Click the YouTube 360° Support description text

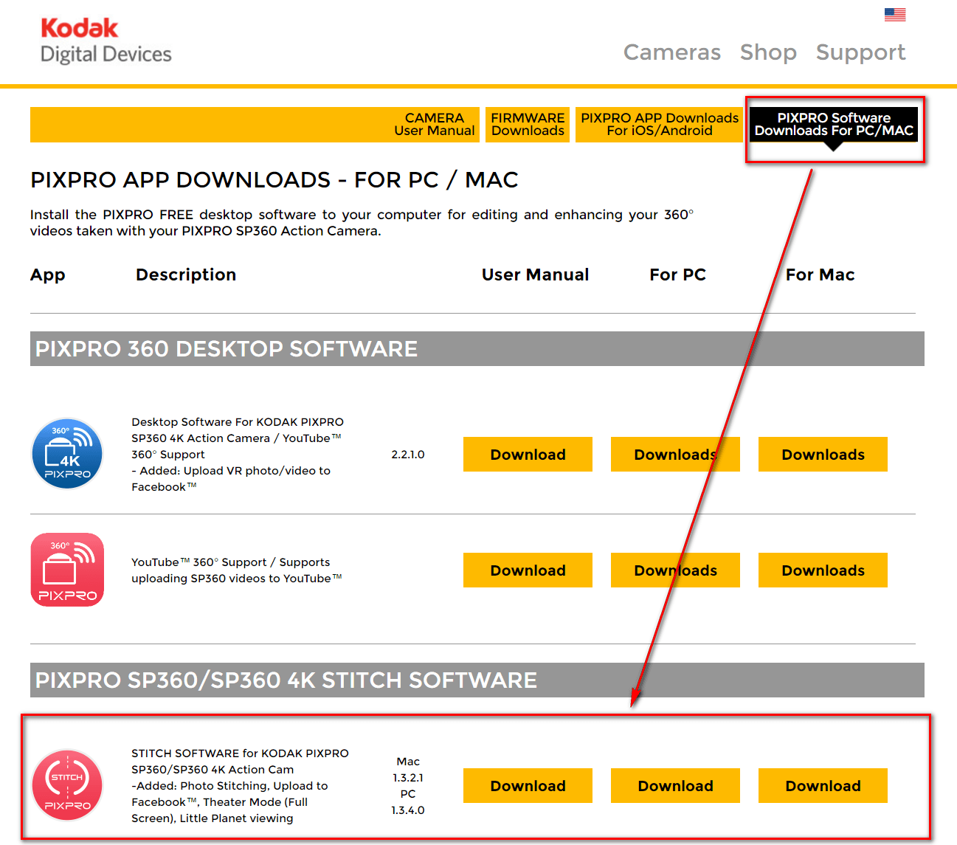pos(237,570)
